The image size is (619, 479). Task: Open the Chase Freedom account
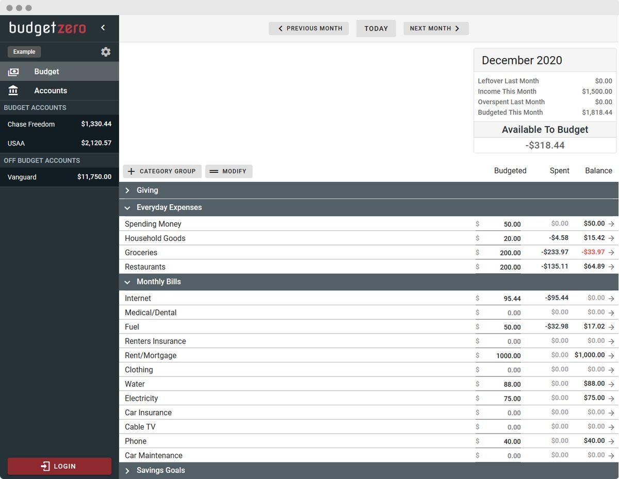pyautogui.click(x=59, y=124)
